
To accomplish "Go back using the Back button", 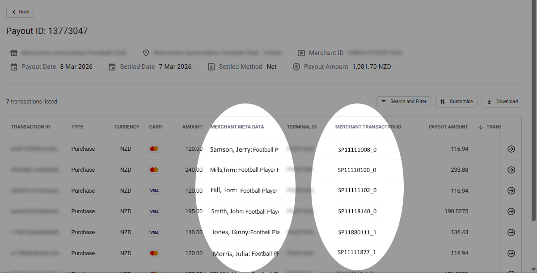I will click(x=20, y=12).
